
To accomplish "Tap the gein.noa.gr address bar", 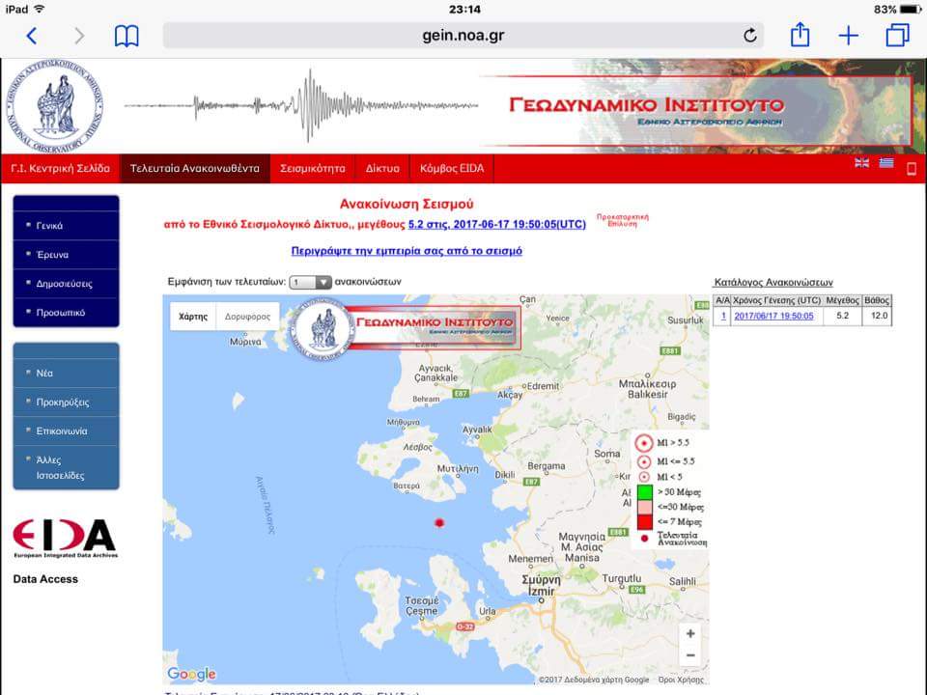I will tap(463, 36).
